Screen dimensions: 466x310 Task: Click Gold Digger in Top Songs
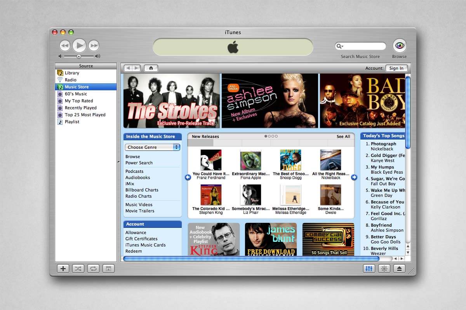pos(388,155)
